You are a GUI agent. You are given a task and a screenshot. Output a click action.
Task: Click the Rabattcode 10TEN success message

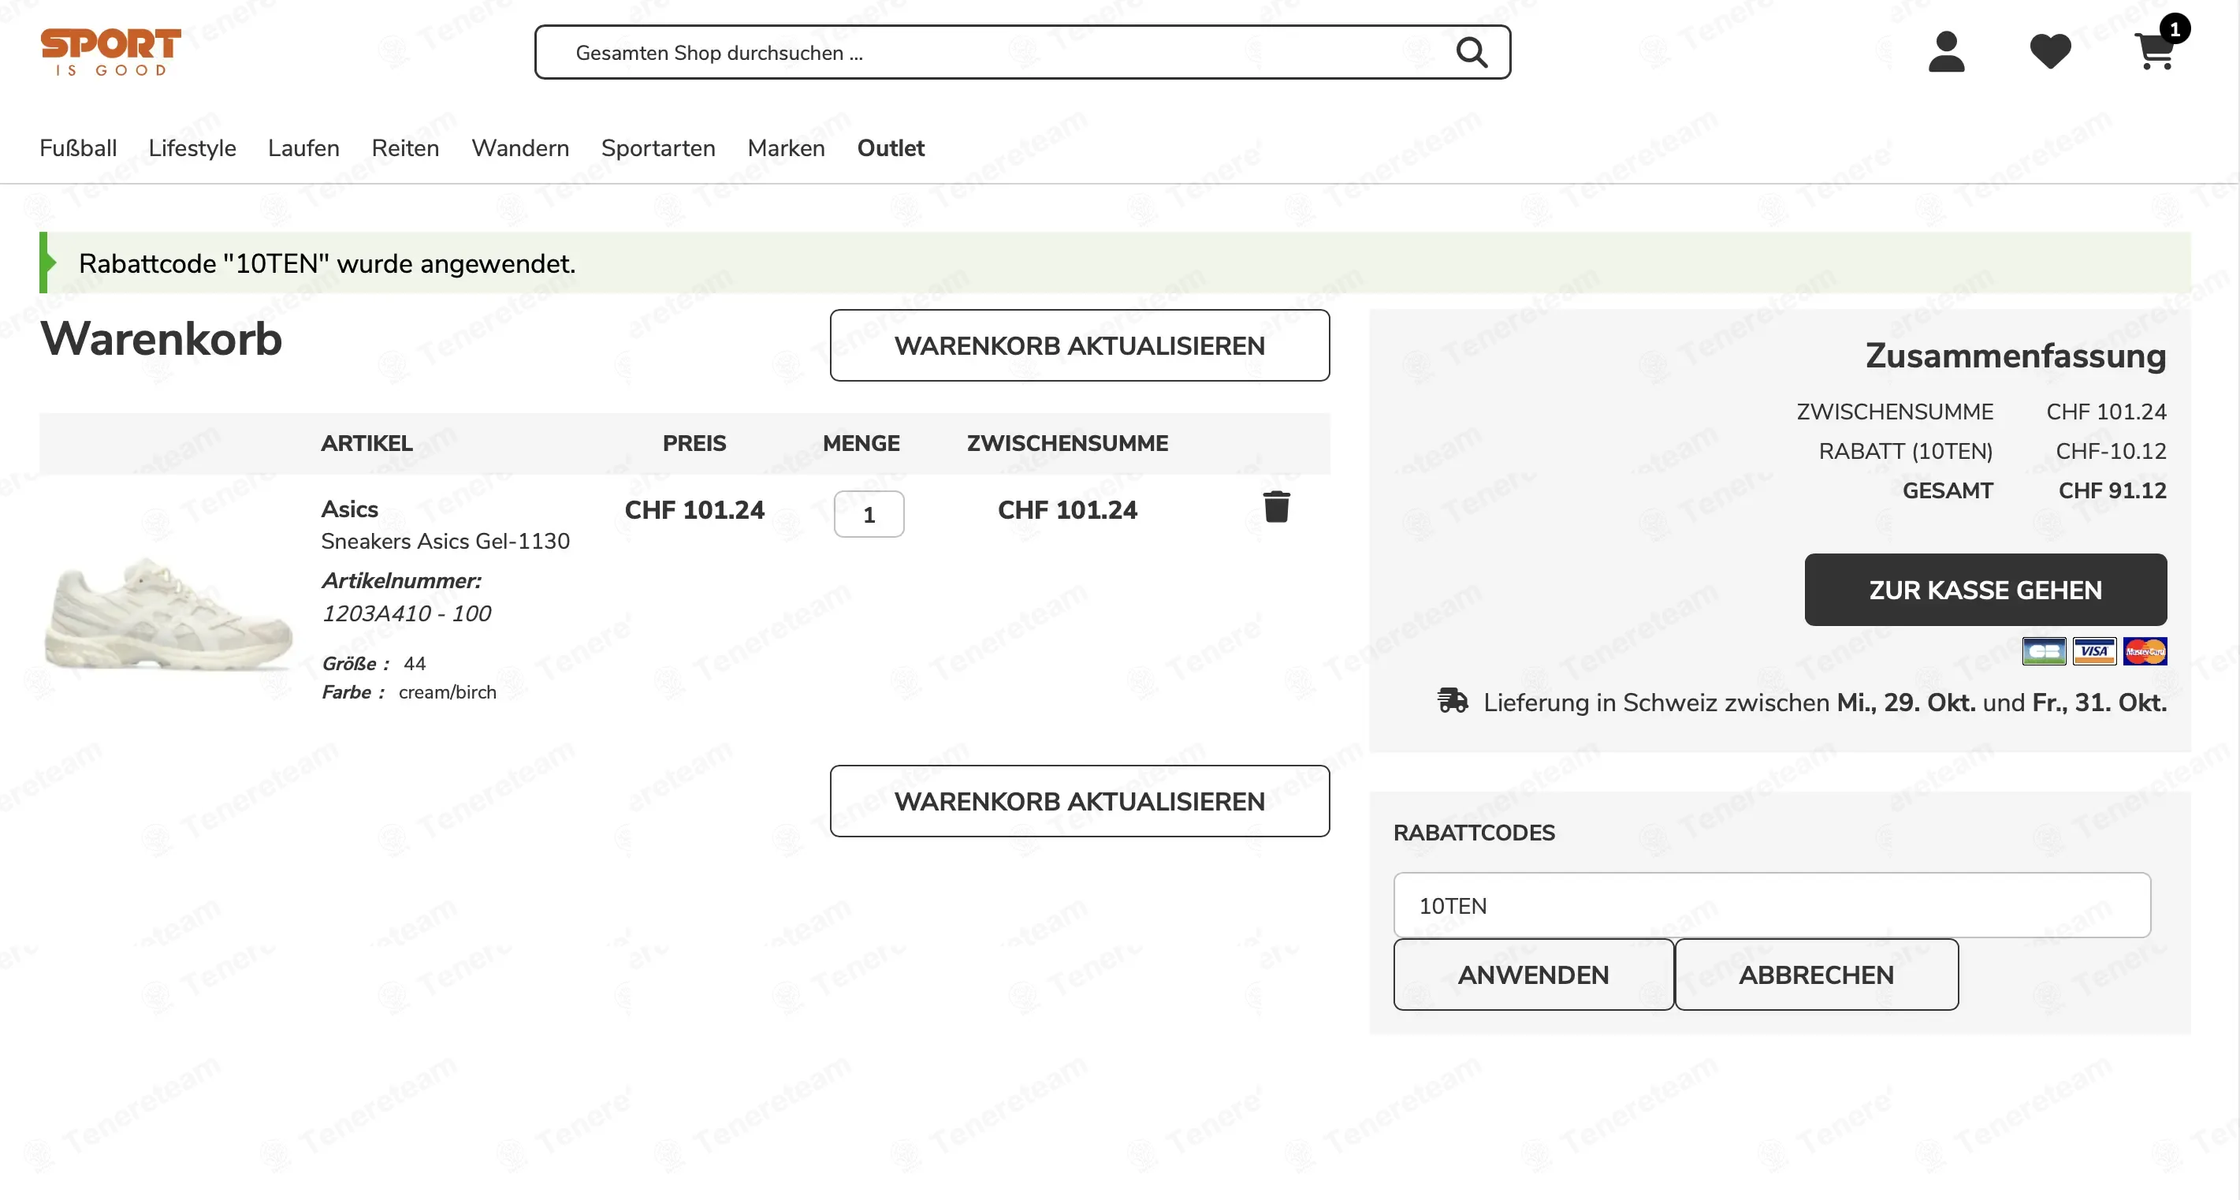[327, 263]
